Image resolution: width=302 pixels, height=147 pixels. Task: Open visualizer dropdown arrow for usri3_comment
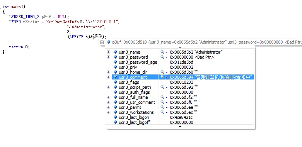click(x=167, y=77)
